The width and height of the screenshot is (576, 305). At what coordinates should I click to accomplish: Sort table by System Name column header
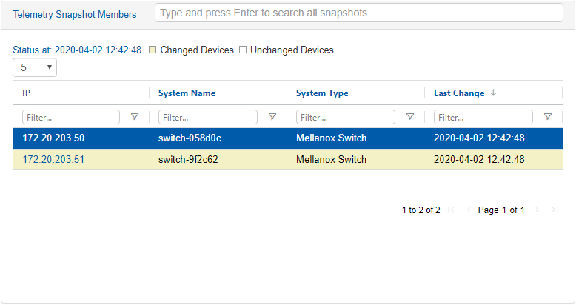[x=187, y=93]
